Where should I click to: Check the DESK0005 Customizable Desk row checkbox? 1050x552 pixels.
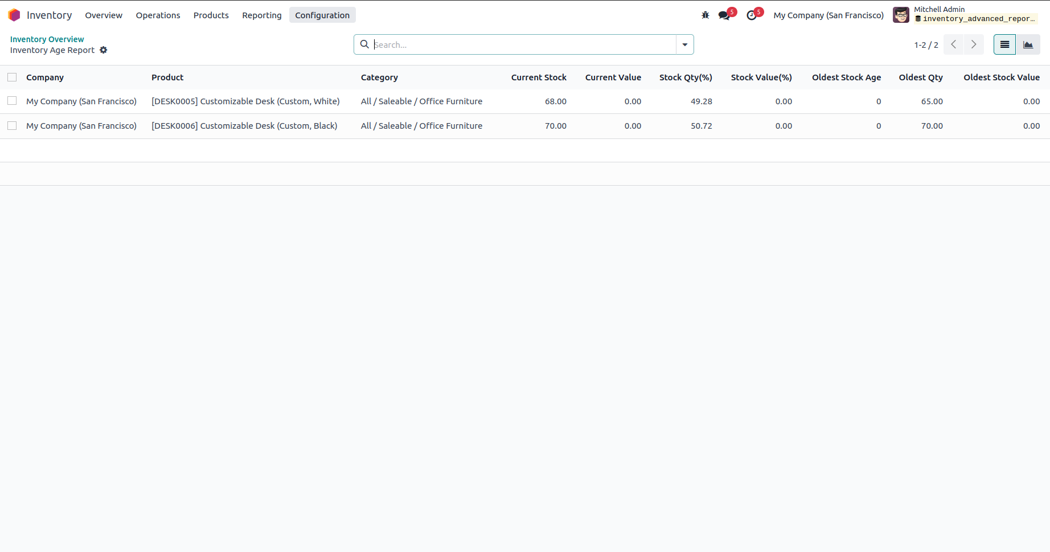12,101
